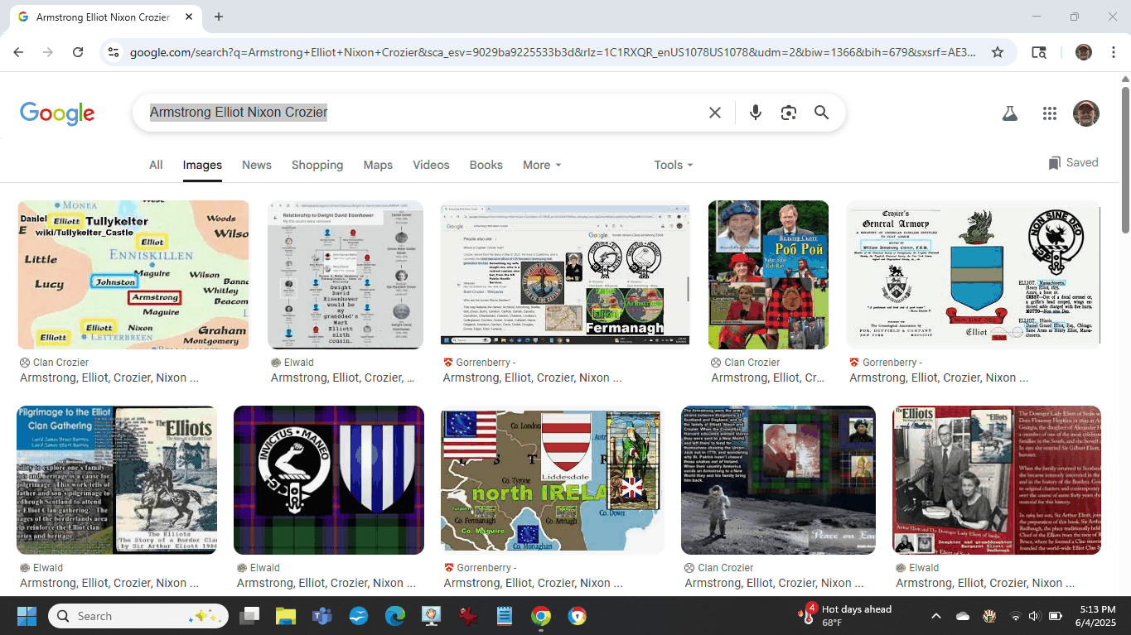Click the browser address bar URL
Screen dimensions: 1131x635
(x=553, y=52)
